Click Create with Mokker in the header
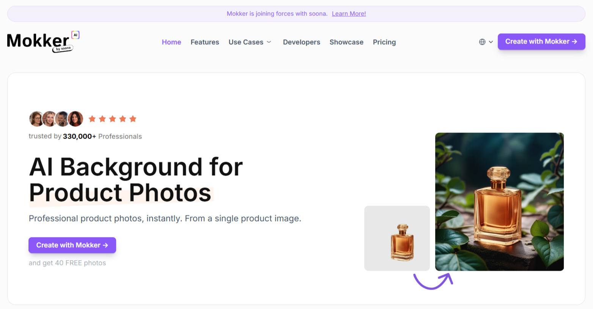The height and width of the screenshot is (309, 593). [x=541, y=42]
